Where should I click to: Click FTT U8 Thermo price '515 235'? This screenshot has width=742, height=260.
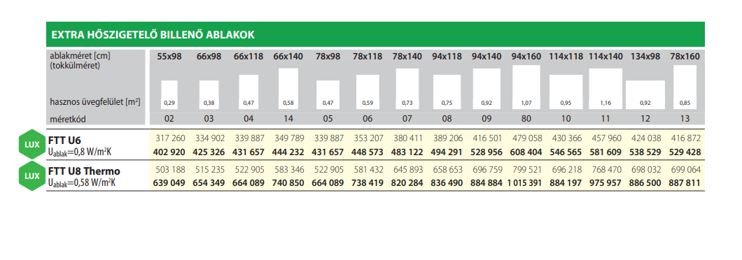pyautogui.click(x=209, y=169)
